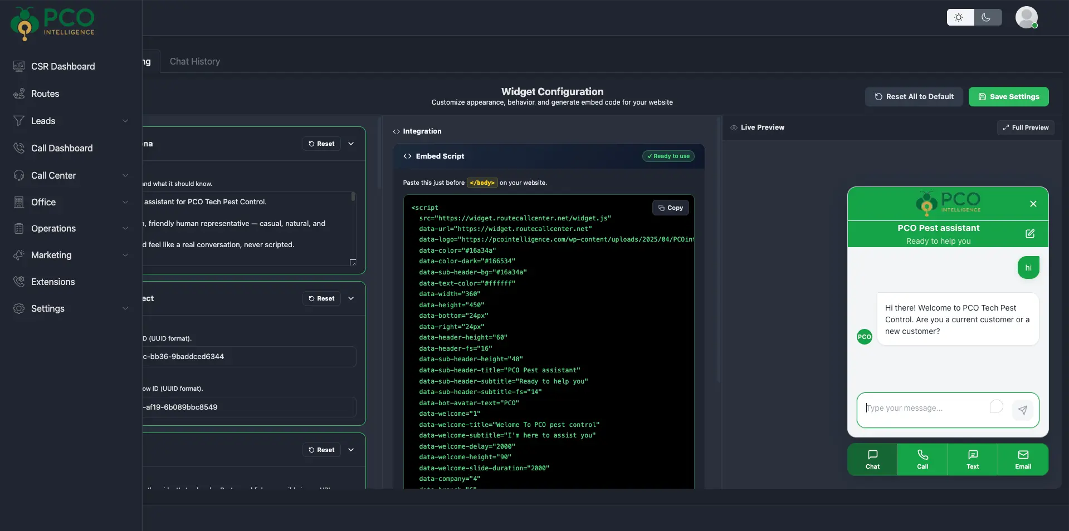Open the Chat History tab

[x=195, y=61]
